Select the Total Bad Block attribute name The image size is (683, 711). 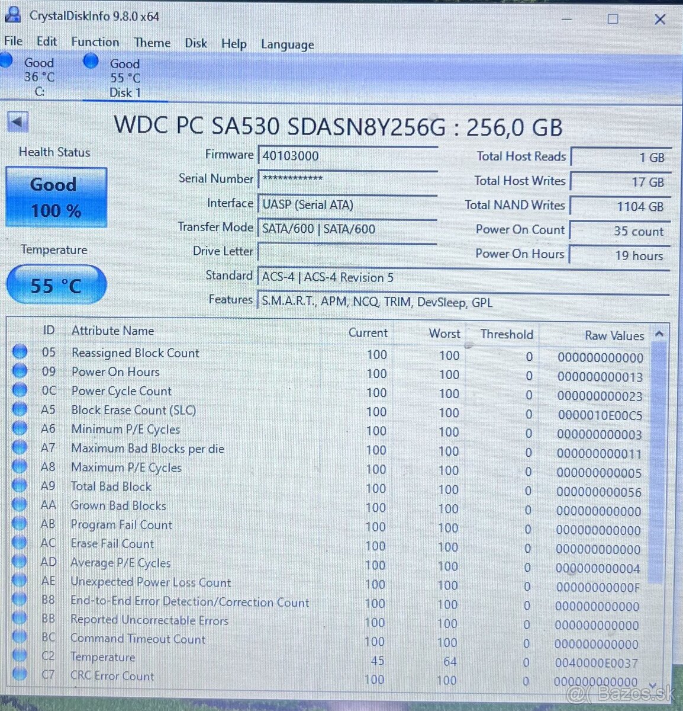[111, 486]
